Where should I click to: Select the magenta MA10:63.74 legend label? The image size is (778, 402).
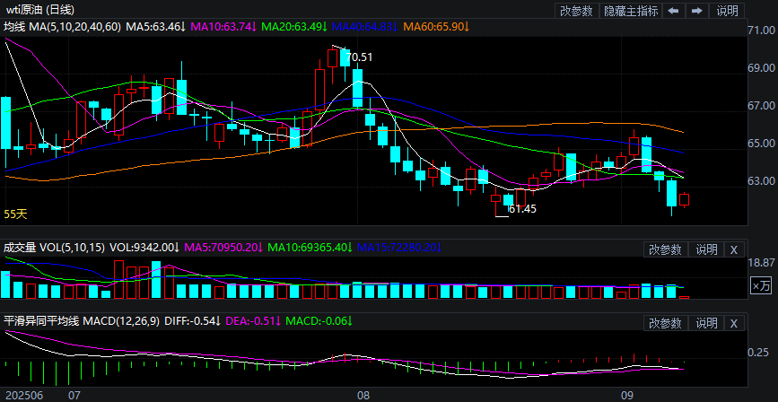223,27
